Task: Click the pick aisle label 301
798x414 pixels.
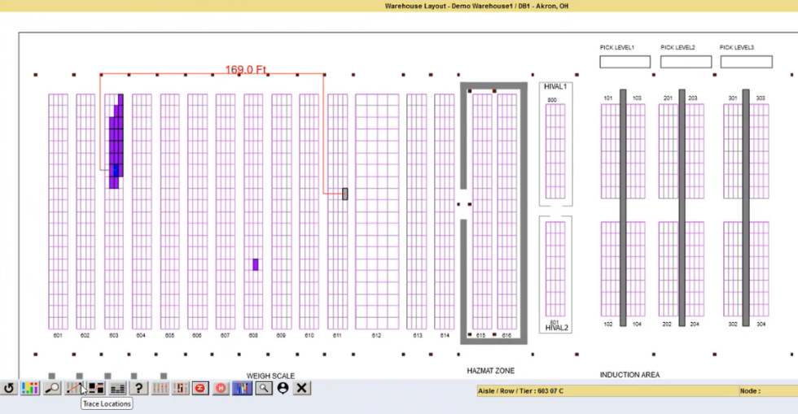Action: [733, 98]
